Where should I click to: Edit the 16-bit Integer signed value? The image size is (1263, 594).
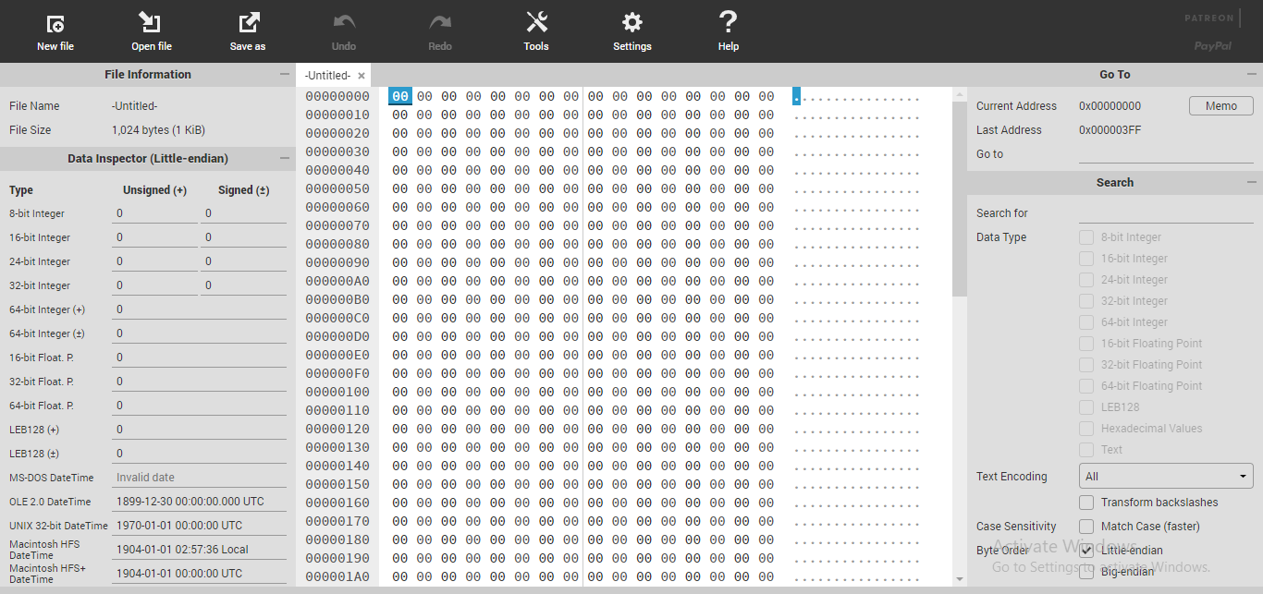(x=243, y=237)
